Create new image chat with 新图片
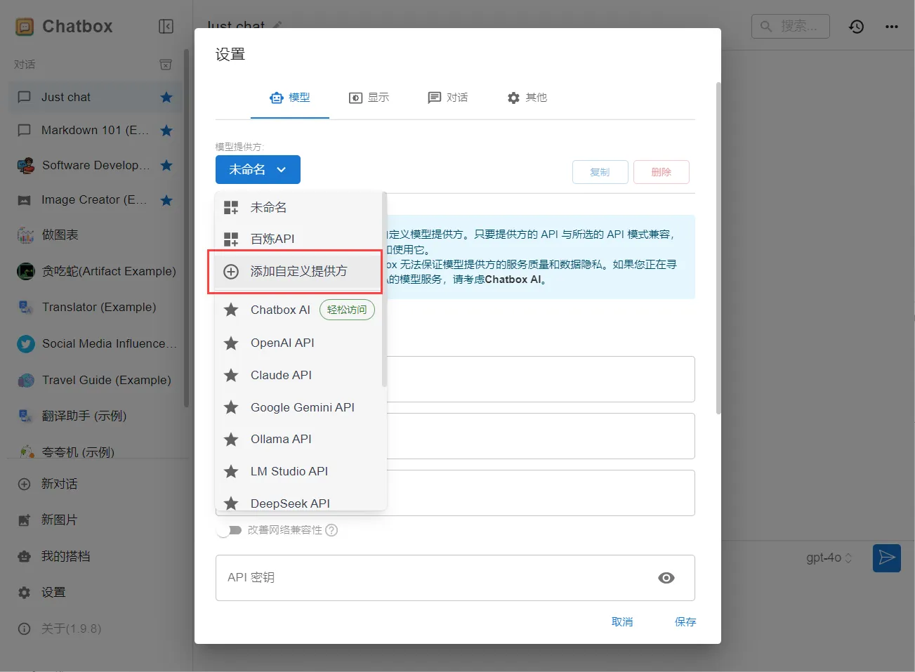Viewport: 915px width, 672px height. tap(96, 520)
